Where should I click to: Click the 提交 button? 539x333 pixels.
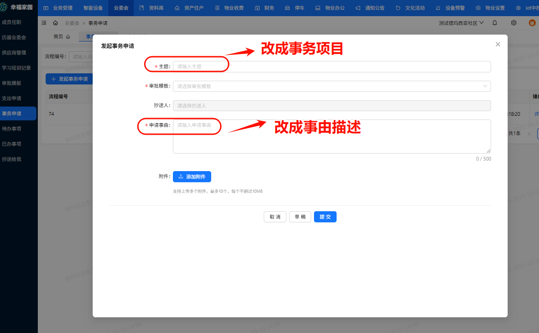pyautogui.click(x=325, y=217)
